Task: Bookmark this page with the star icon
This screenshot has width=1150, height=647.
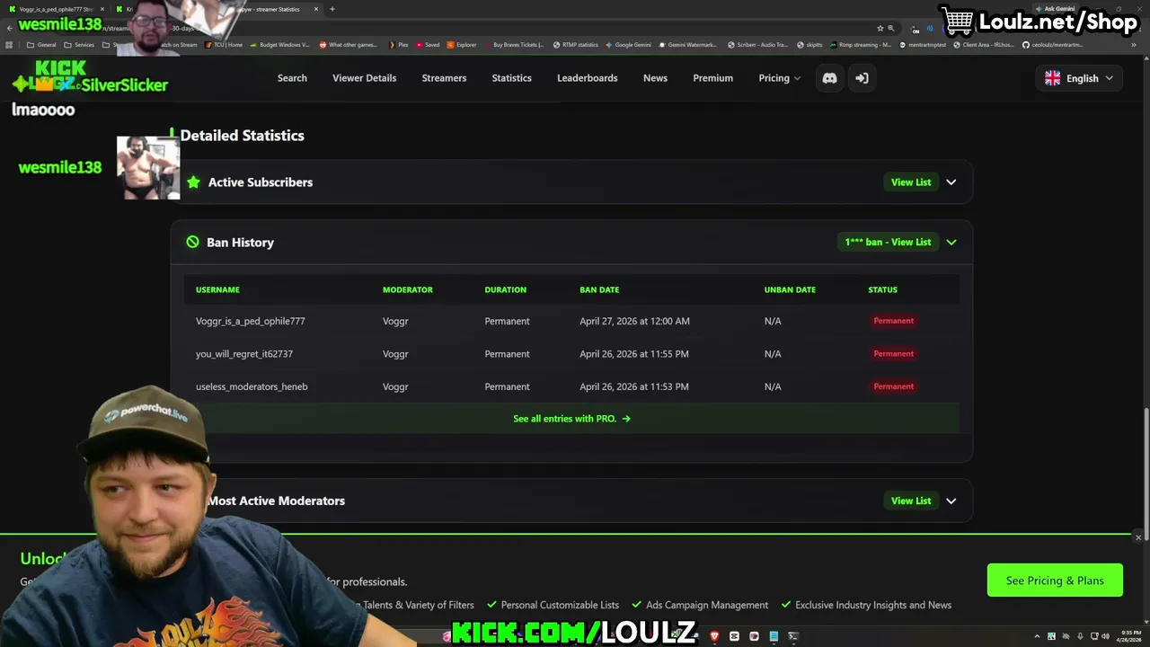Action: pyautogui.click(x=880, y=28)
